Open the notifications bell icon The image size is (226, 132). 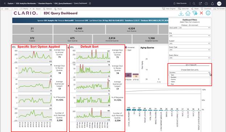(x=212, y=4)
